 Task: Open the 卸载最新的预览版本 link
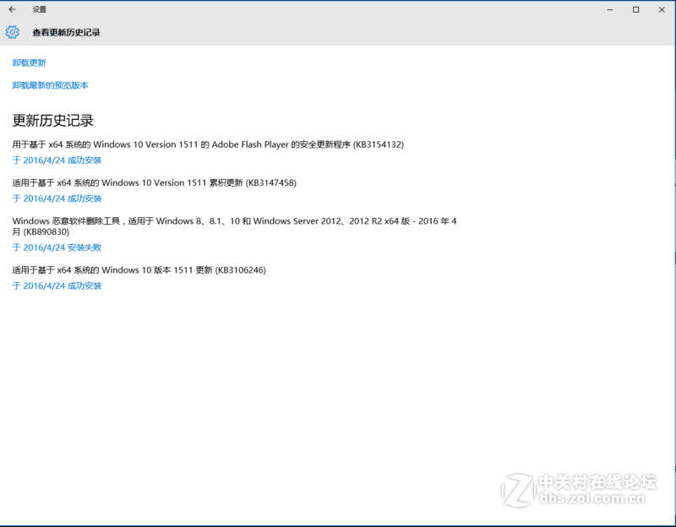tap(50, 85)
